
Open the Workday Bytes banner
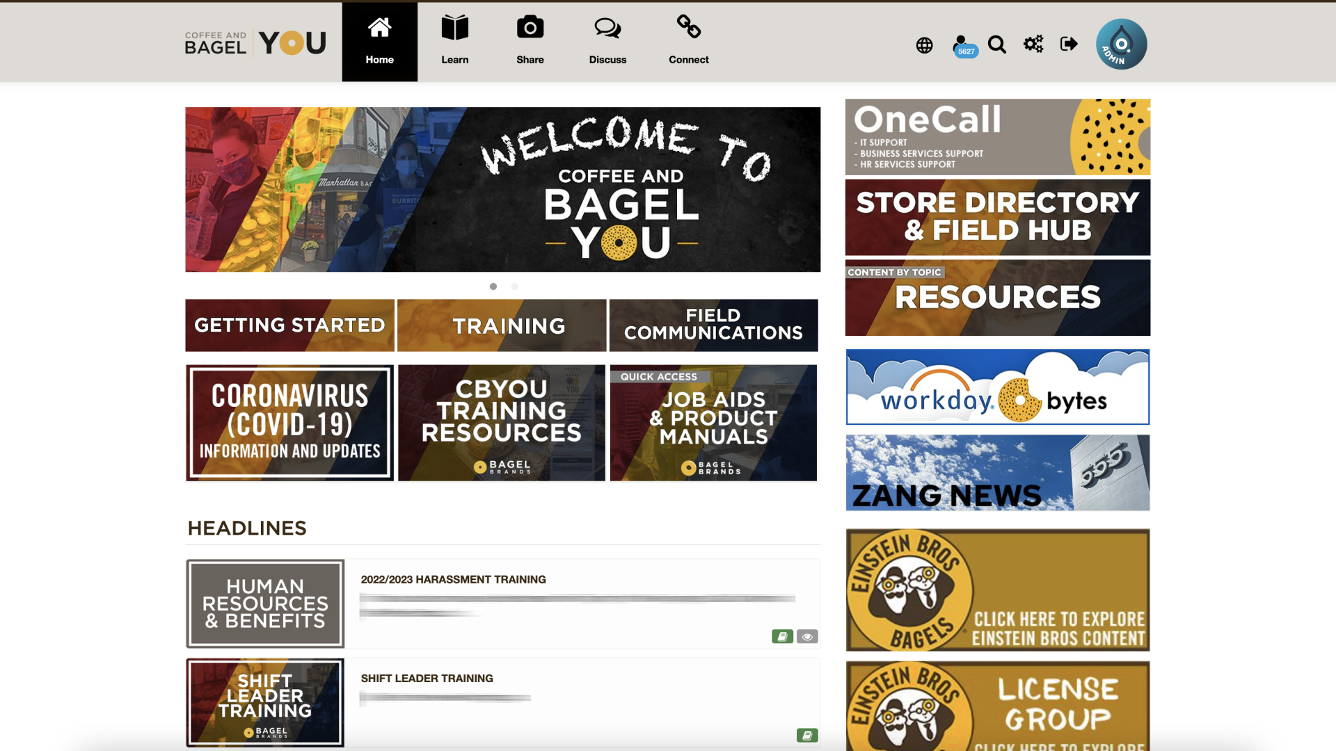coord(997,387)
